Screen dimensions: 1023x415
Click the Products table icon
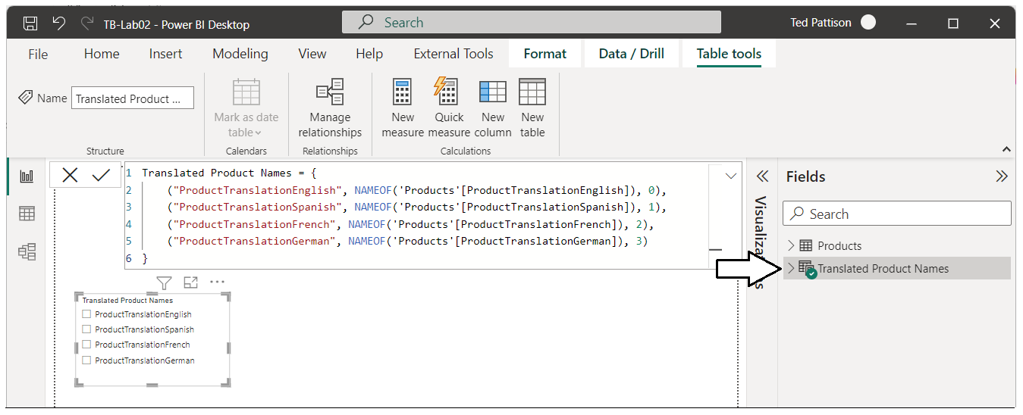(806, 245)
